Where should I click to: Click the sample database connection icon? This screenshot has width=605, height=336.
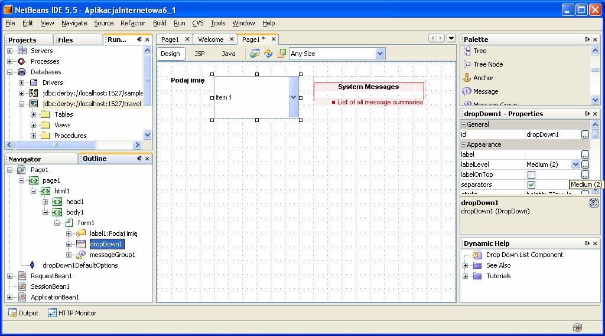(34, 93)
